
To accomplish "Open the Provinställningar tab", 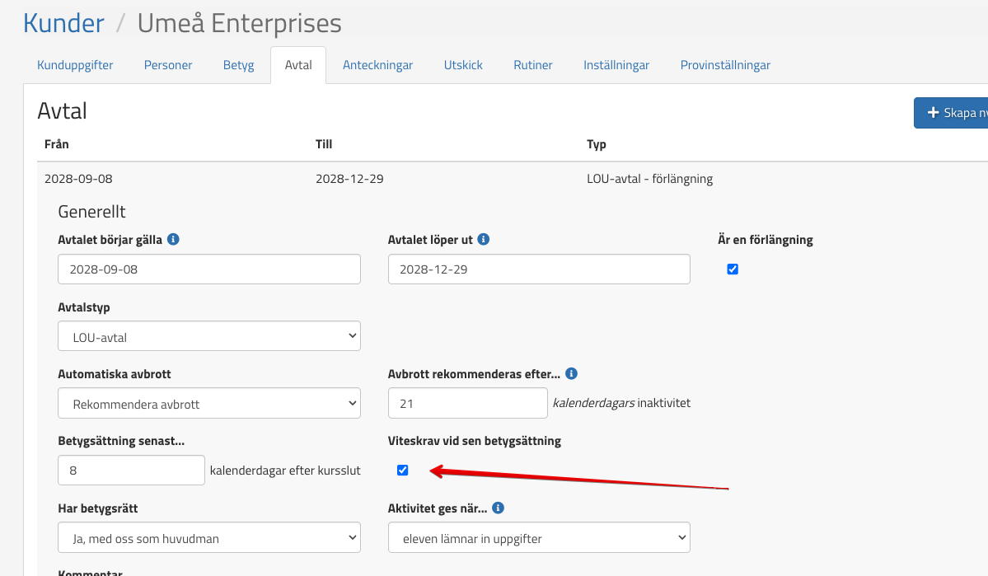I will [x=725, y=65].
